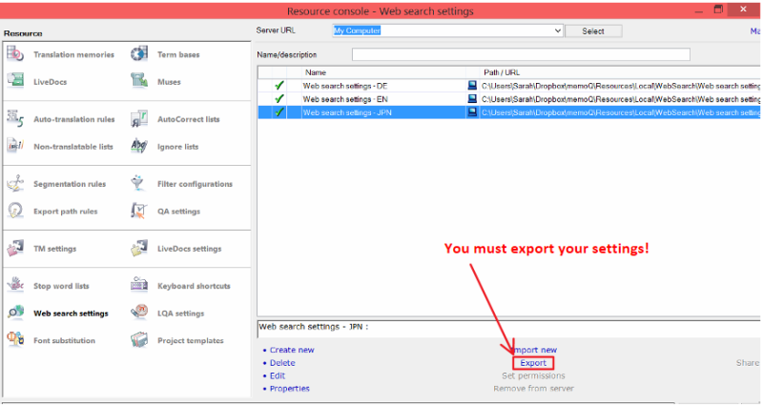Toggle green checkmark for Web search settings - EN
Screen dimensions: 763x405
pyautogui.click(x=279, y=99)
